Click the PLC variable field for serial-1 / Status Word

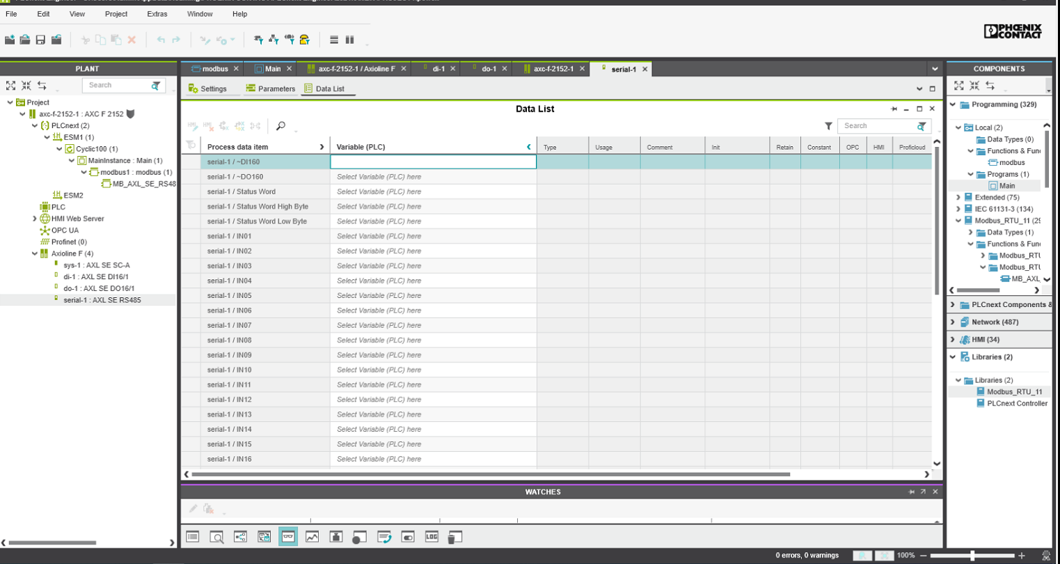433,191
